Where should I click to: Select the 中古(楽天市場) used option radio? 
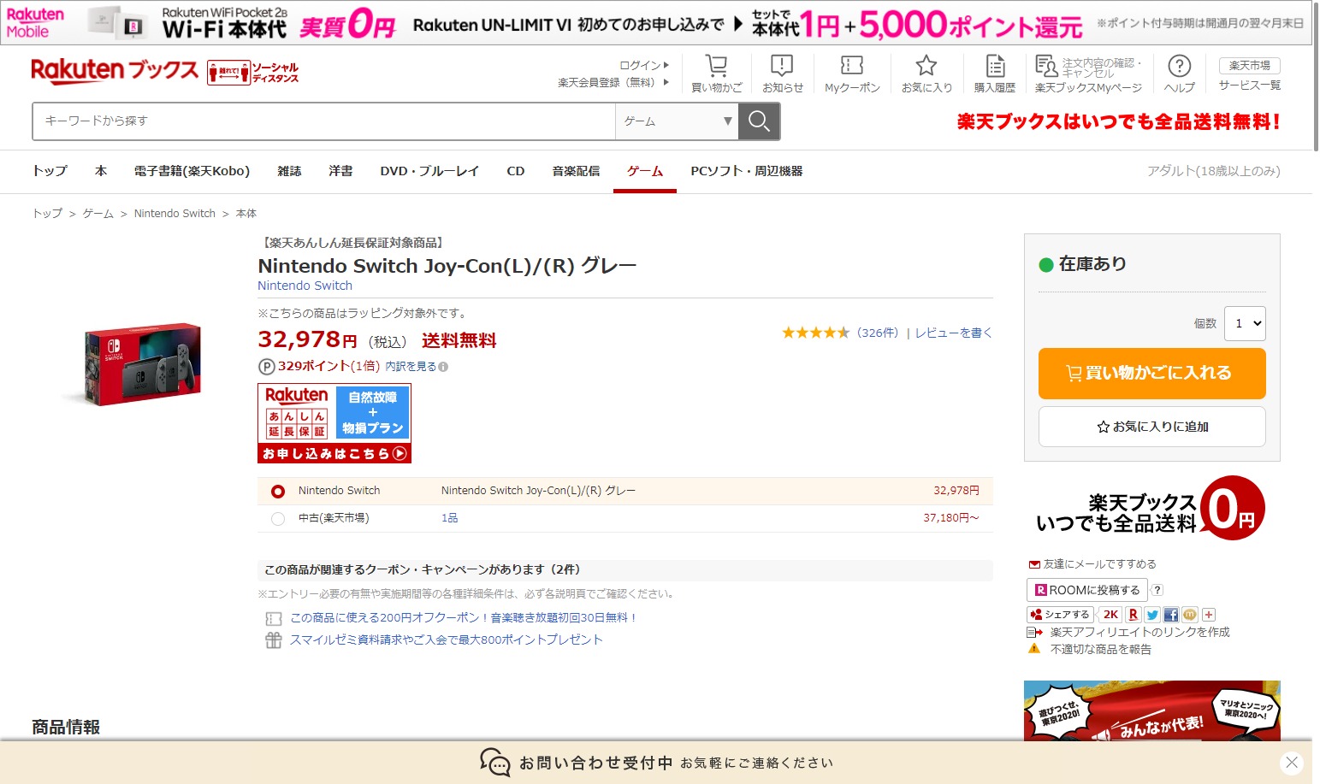click(x=278, y=519)
